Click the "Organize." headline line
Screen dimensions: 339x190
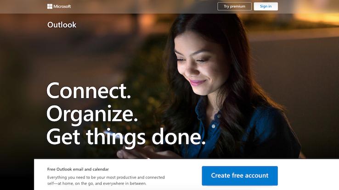click(92, 114)
